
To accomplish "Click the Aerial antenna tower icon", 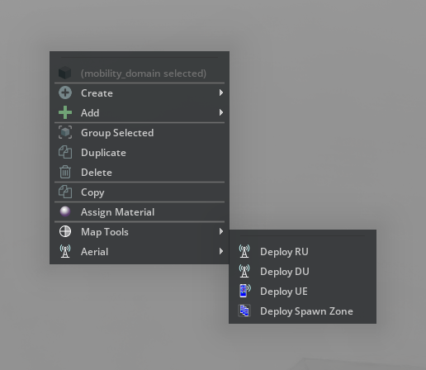I will tap(65, 251).
